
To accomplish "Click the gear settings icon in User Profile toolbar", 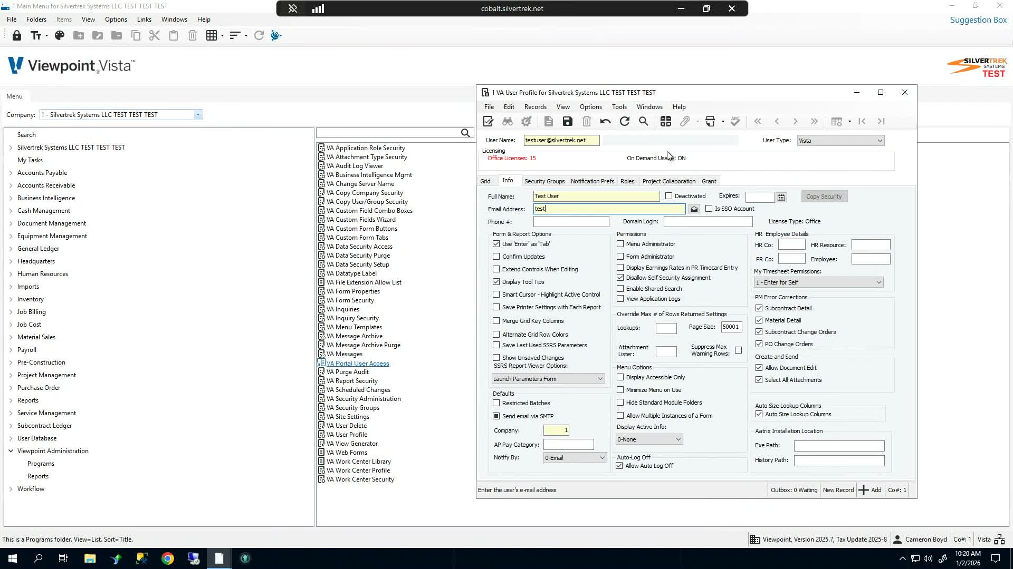I will [x=527, y=122].
